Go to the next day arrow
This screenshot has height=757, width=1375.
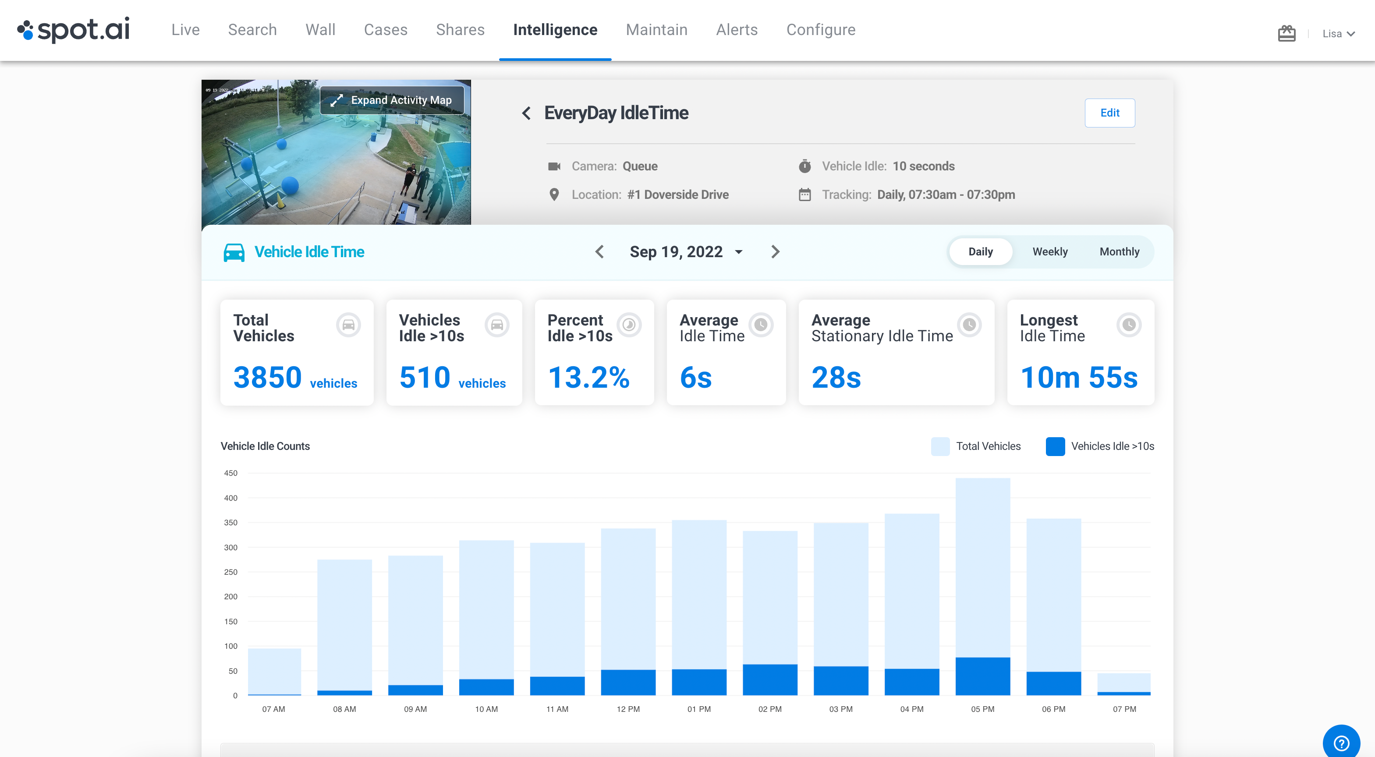pyautogui.click(x=775, y=252)
